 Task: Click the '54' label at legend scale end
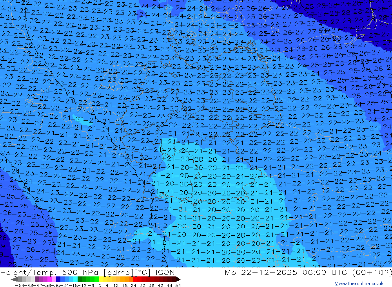[x=178, y=285]
